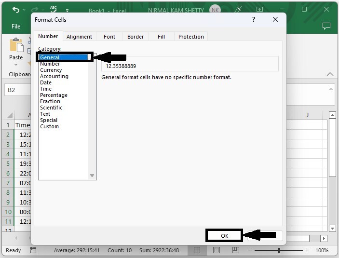Viewport: 339px width, 258px height.
Task: Switch to the Alignment tab
Action: pos(79,37)
